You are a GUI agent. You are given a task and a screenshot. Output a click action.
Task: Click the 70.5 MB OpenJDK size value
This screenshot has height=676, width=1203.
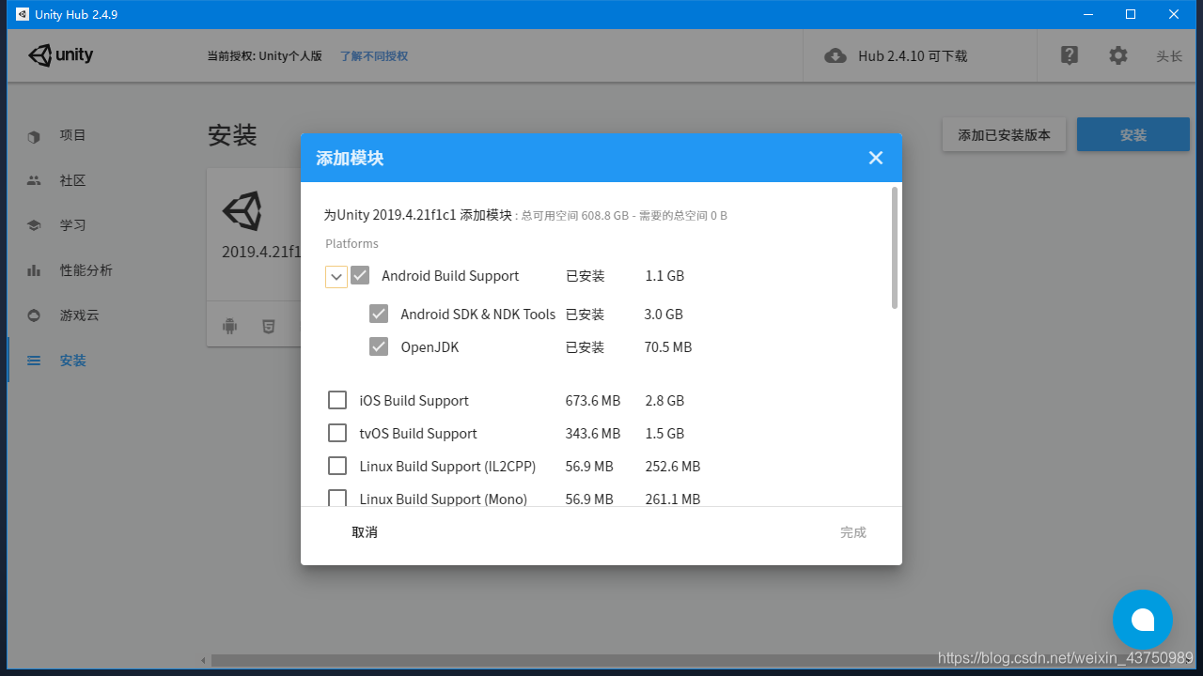[x=668, y=347]
